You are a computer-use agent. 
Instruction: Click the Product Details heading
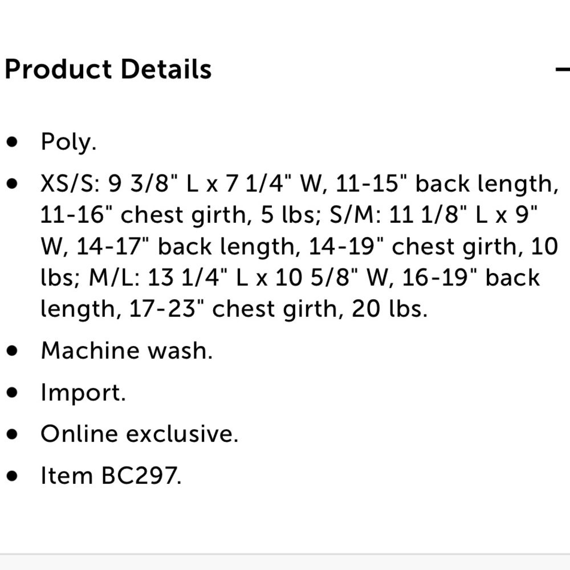click(108, 70)
